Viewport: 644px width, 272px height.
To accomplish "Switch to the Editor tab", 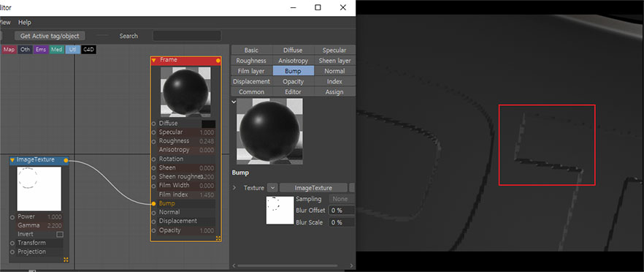I will (293, 92).
